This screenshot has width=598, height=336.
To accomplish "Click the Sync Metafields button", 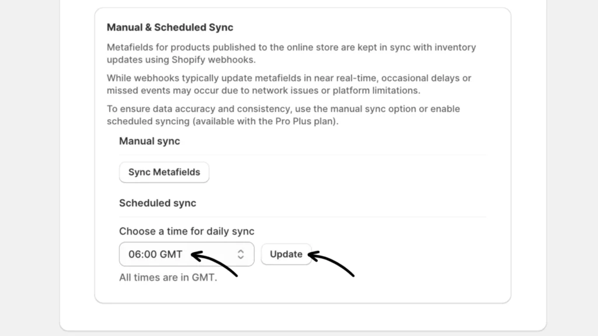I will click(x=164, y=172).
